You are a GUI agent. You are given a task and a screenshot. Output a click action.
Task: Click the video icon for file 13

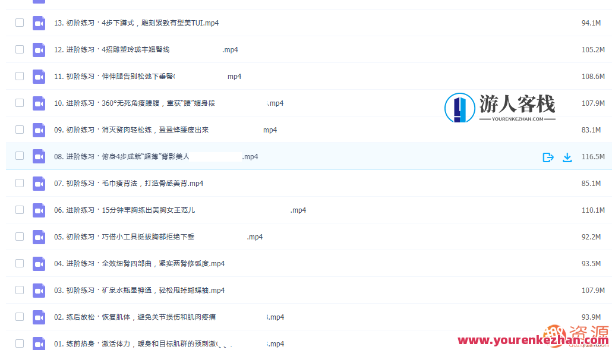(39, 23)
